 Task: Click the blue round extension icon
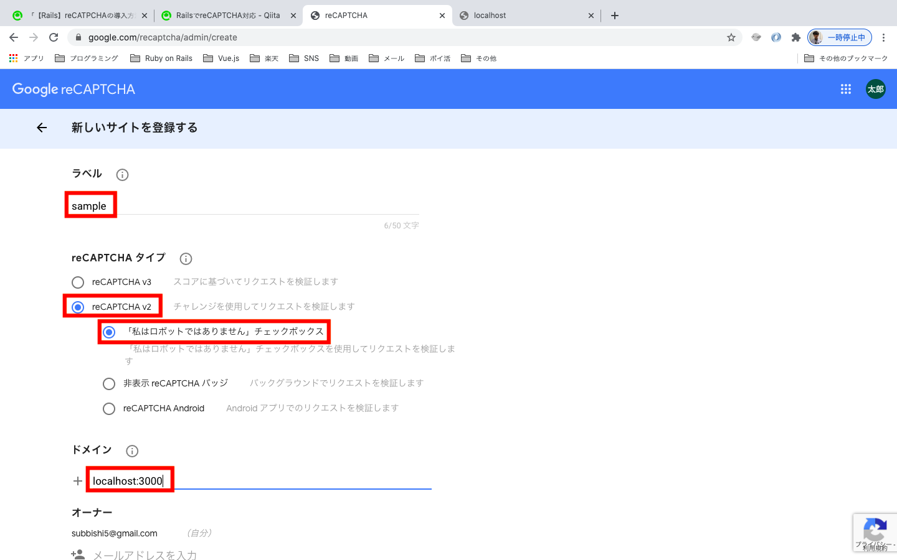(776, 37)
